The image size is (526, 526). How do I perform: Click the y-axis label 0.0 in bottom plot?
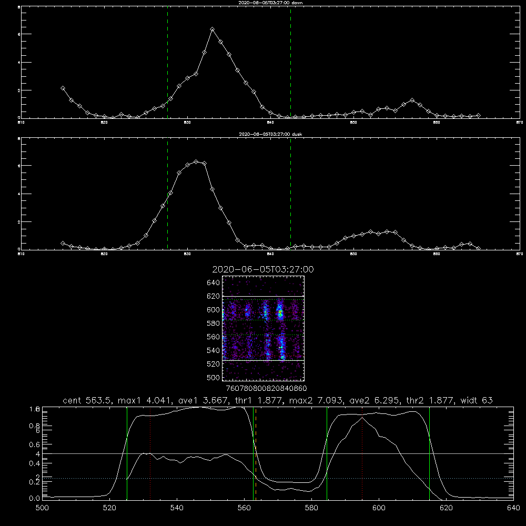[34, 499]
